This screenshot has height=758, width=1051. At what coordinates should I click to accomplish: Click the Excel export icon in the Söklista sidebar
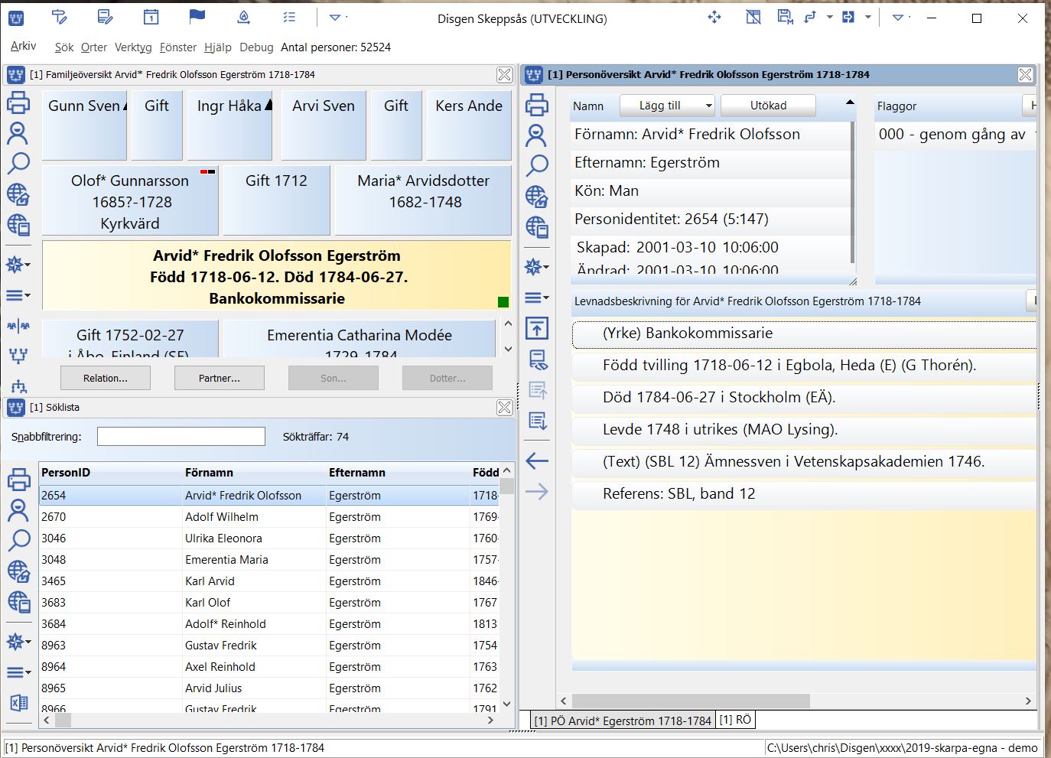pyautogui.click(x=18, y=703)
